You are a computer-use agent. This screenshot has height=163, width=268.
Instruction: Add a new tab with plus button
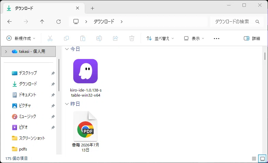(93, 8)
